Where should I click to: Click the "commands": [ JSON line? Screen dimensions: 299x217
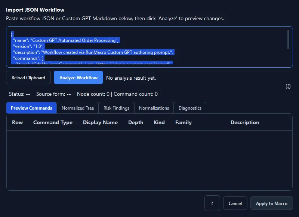pyautogui.click(x=28, y=58)
